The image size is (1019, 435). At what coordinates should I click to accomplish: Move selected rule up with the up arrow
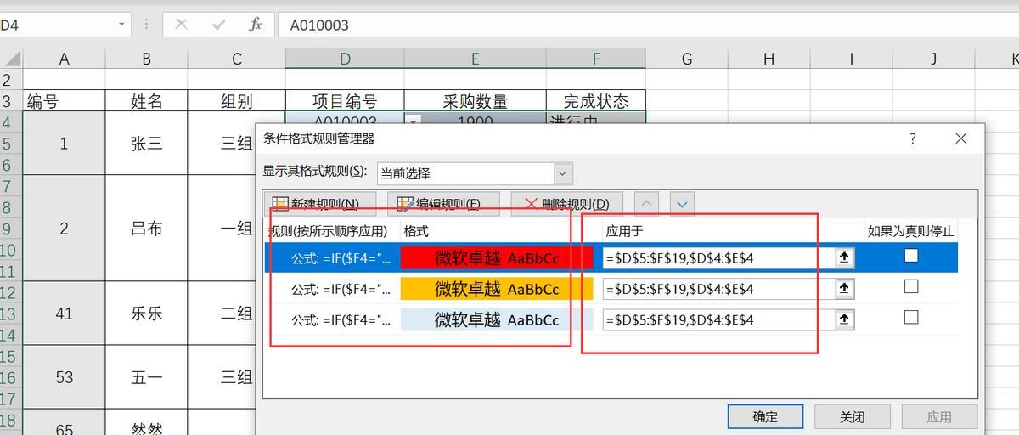coord(646,204)
